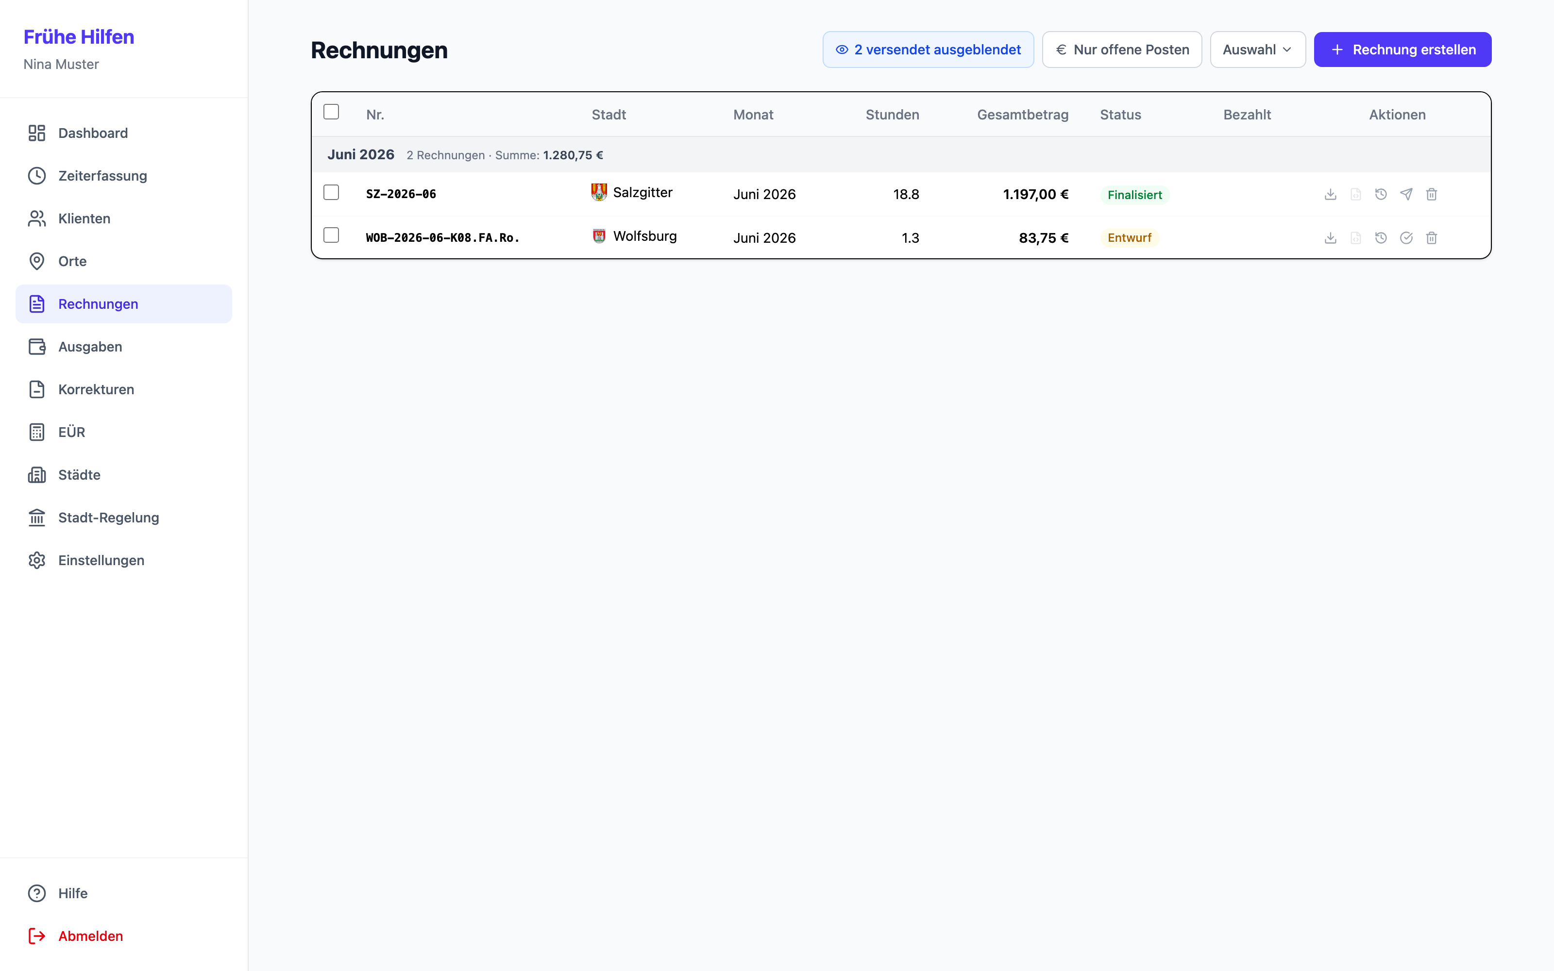
Task: Click the Wolfsburg coat of arms icon
Action: (599, 235)
